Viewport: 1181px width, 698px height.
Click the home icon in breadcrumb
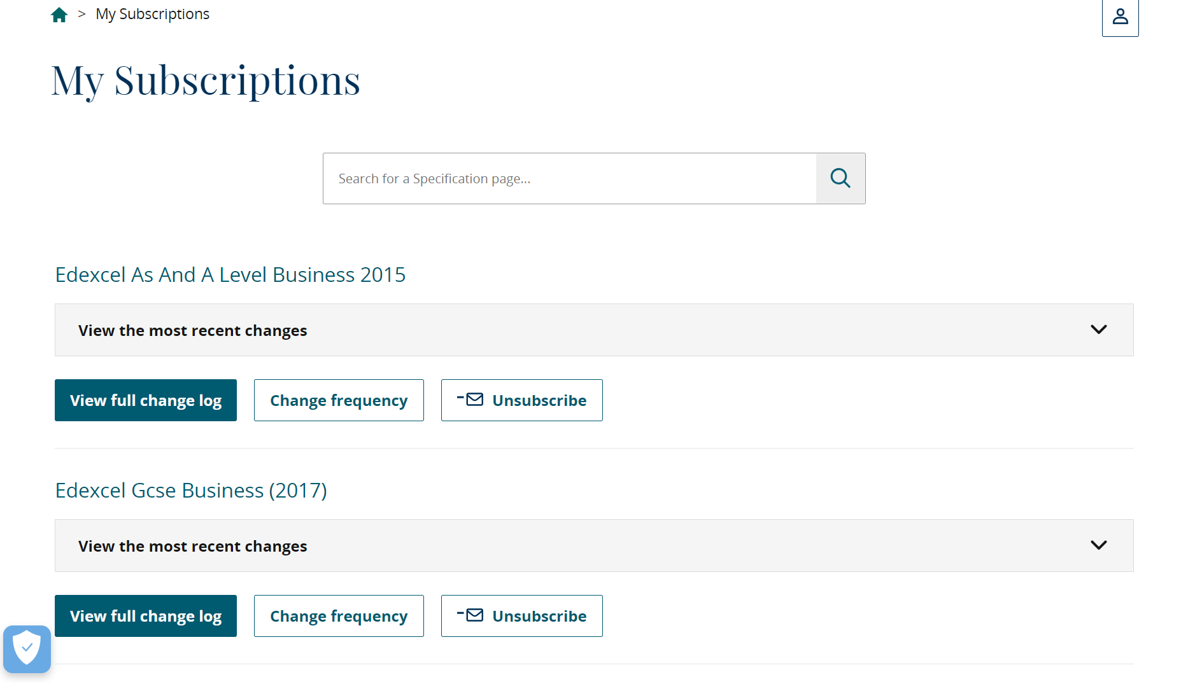pyautogui.click(x=59, y=15)
